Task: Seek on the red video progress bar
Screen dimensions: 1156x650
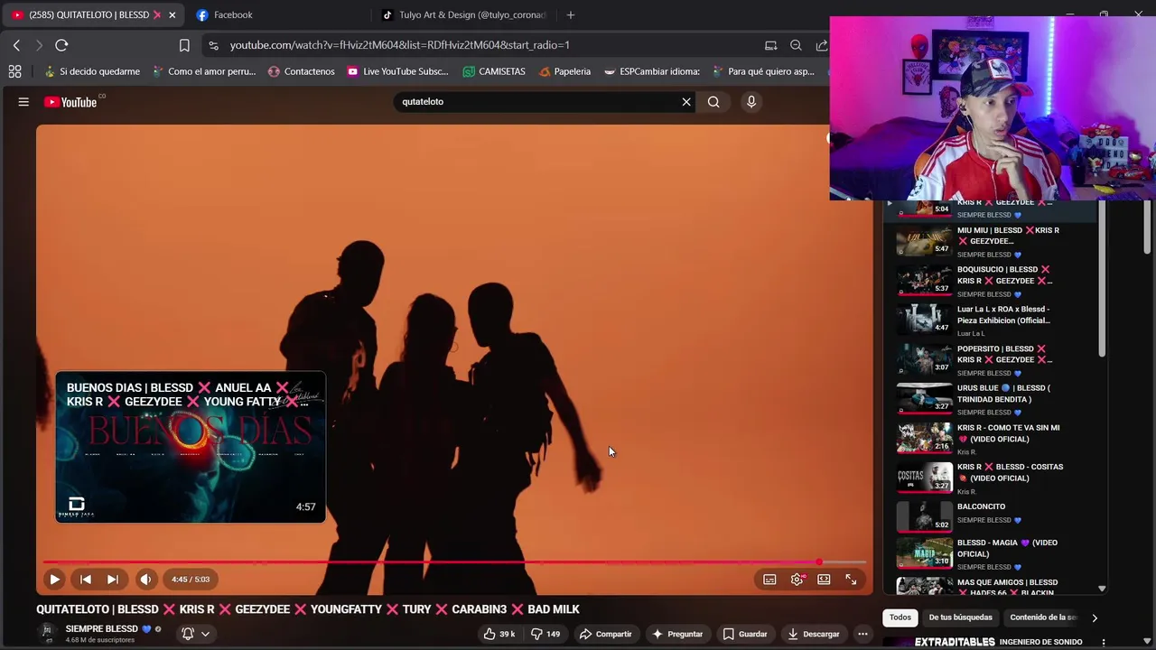Action: coord(454,562)
